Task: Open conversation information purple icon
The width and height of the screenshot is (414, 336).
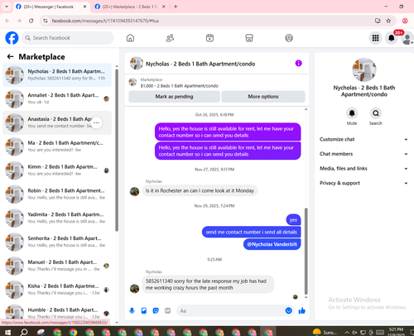Action: (x=298, y=64)
